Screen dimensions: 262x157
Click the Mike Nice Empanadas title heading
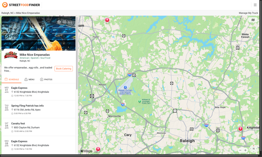click(35, 55)
